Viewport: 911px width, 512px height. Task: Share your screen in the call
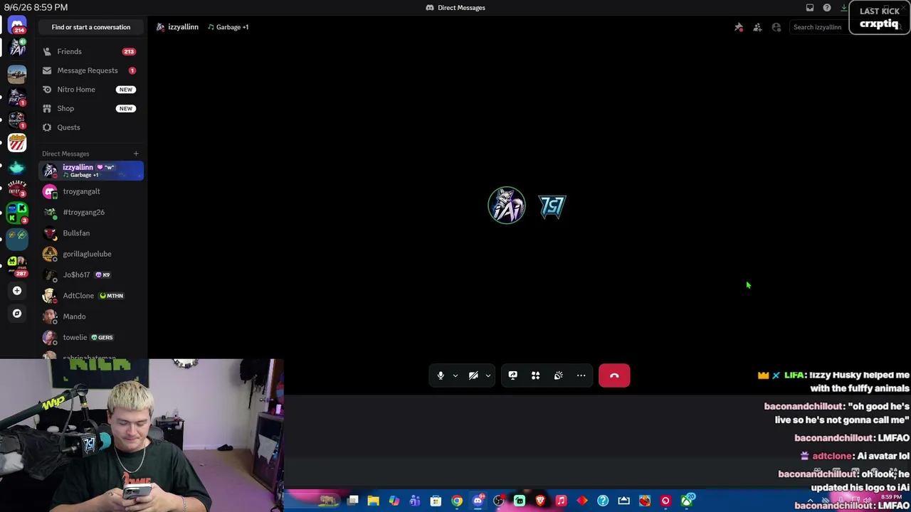[513, 375]
